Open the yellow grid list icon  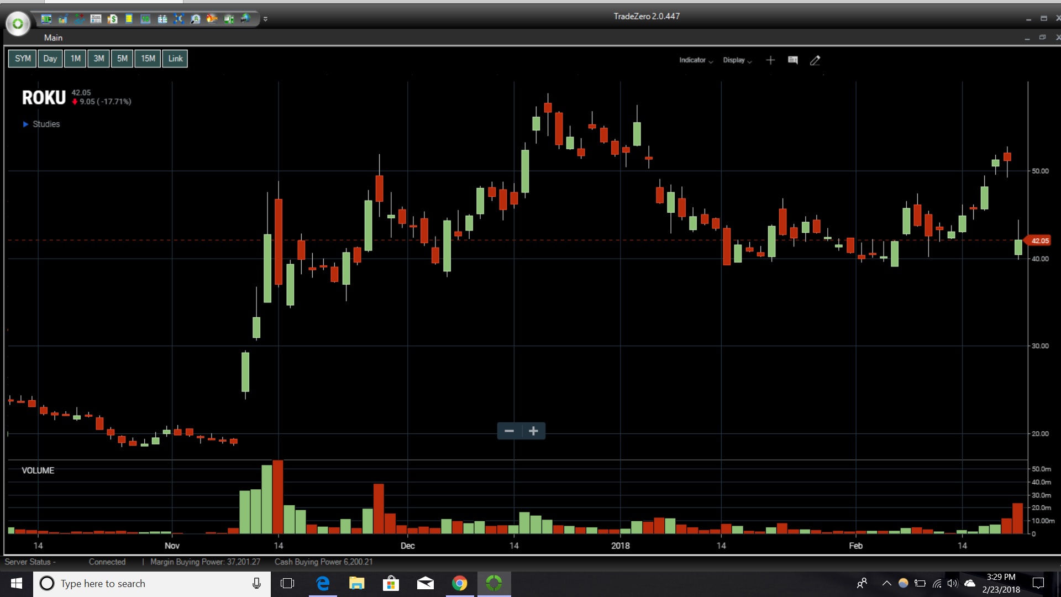point(129,19)
